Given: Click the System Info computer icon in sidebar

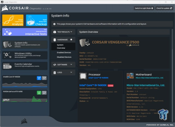Looking at the screenshot, I should click(7, 44).
